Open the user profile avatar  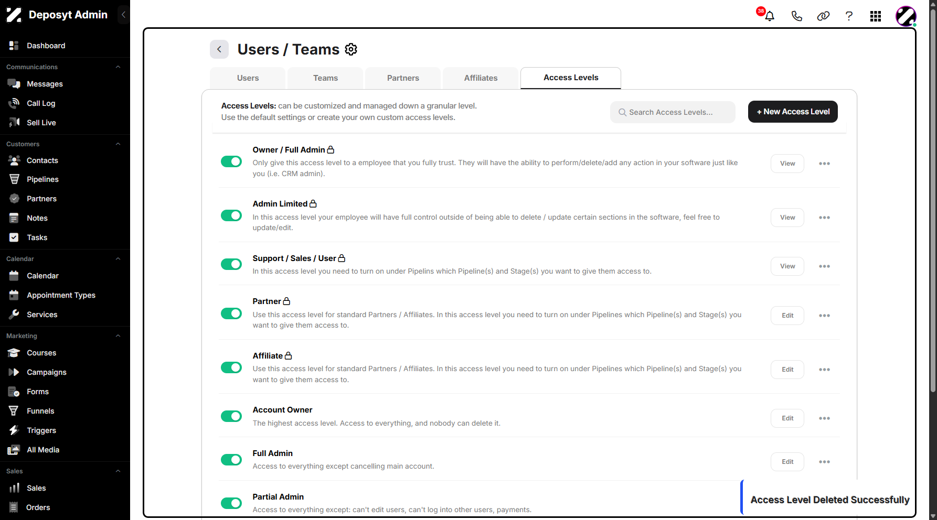click(x=906, y=16)
